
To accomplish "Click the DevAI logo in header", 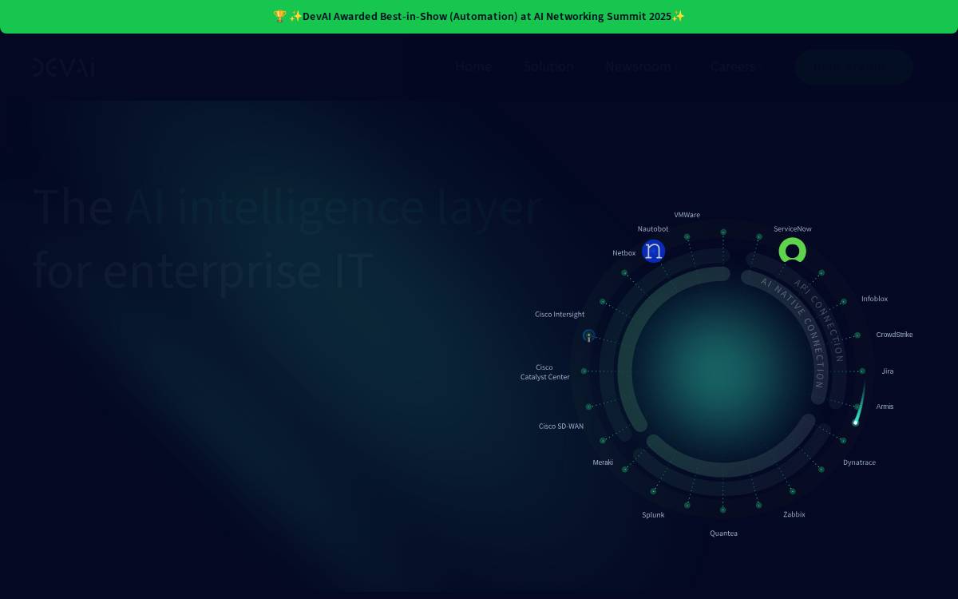I will (64, 67).
